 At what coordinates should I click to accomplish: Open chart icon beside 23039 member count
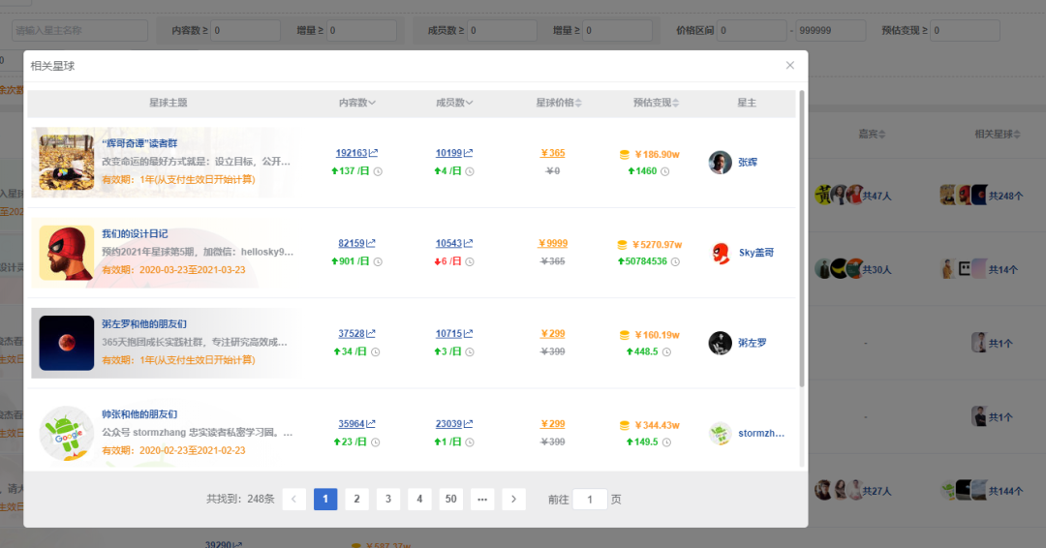469,424
